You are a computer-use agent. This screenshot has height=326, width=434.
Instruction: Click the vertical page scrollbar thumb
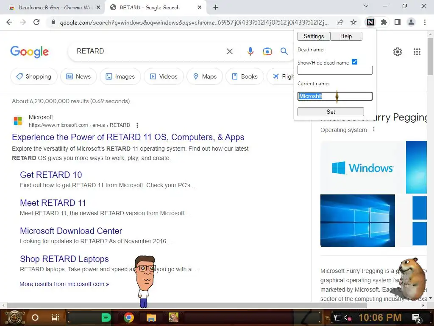(430, 56)
